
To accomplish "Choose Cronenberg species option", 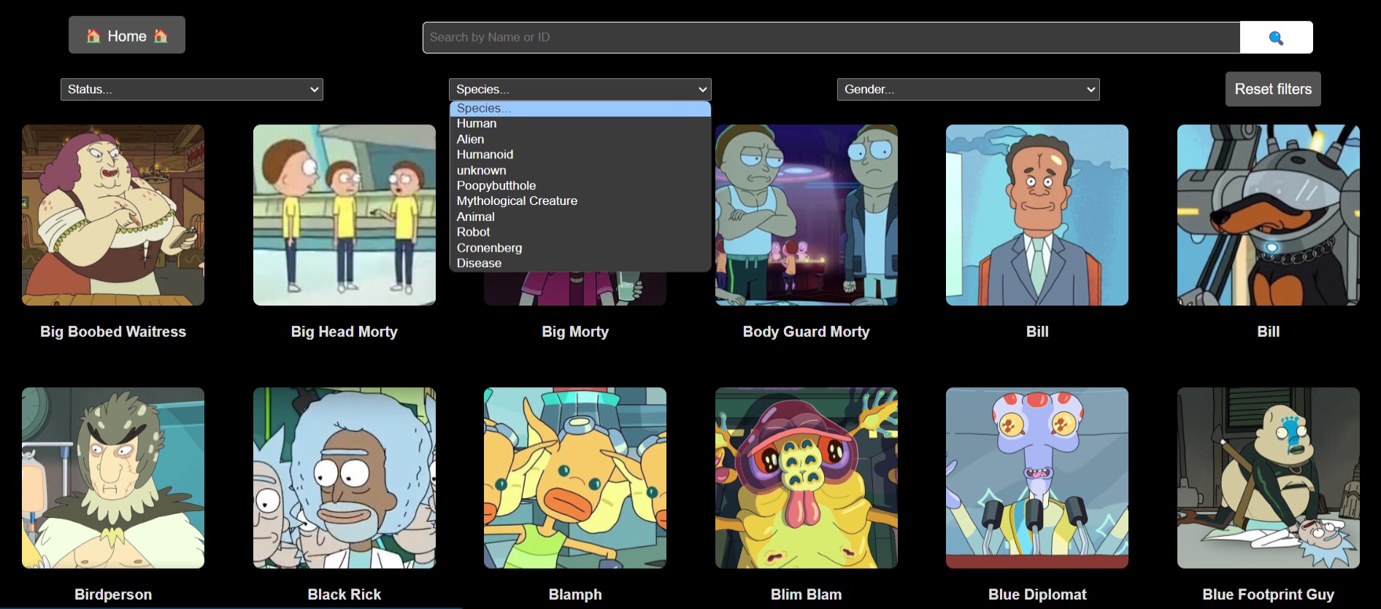I will click(x=580, y=247).
